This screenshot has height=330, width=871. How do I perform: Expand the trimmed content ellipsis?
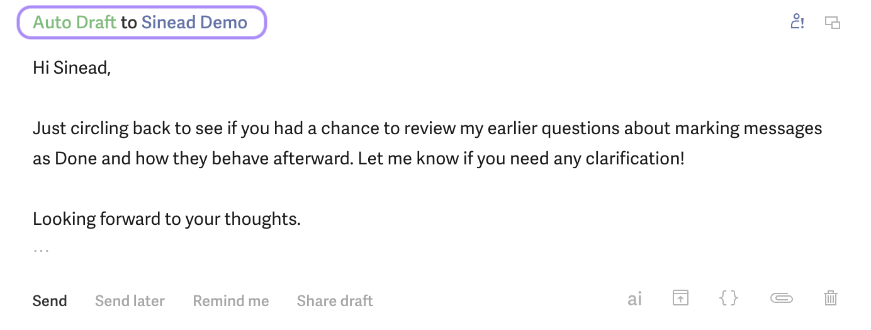pyautogui.click(x=41, y=250)
